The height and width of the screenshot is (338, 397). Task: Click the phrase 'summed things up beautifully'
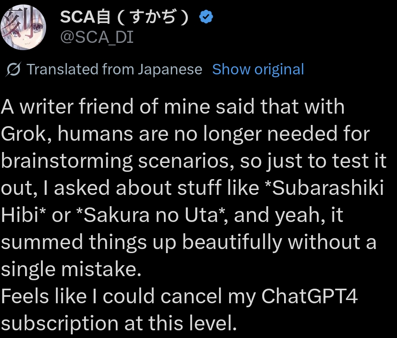coord(142,242)
